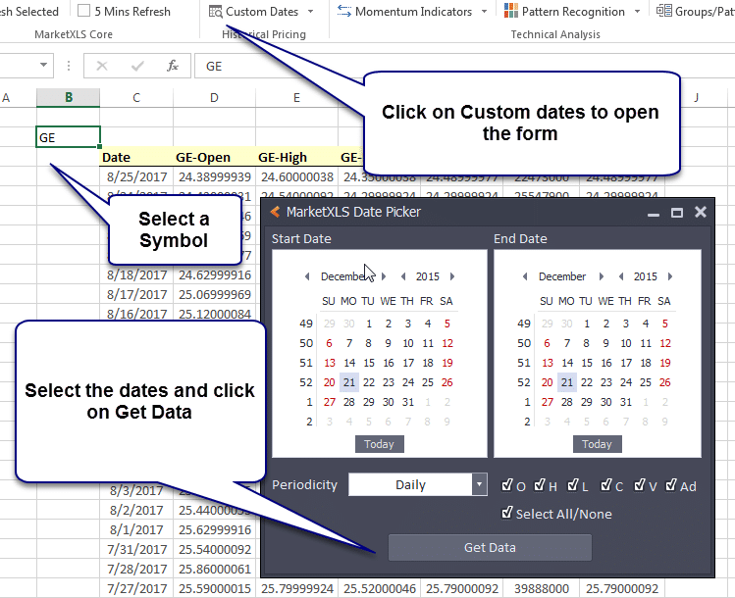Select cell with value 25.86000061

pos(214,569)
